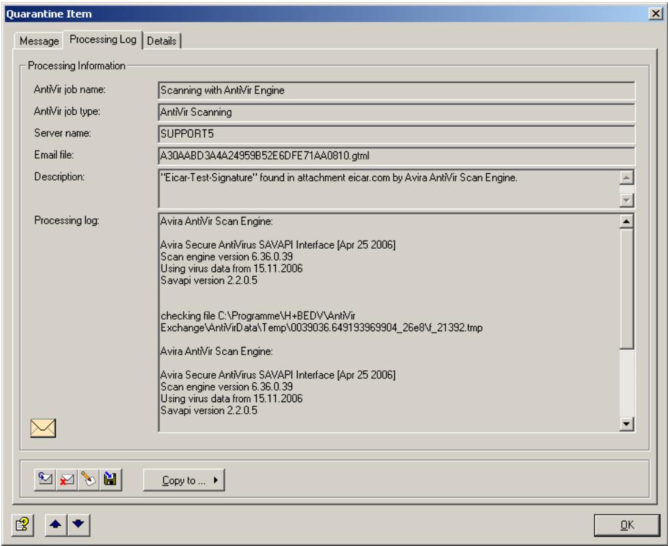
Task: Click the Description box scroll up arrow
Action: click(626, 177)
